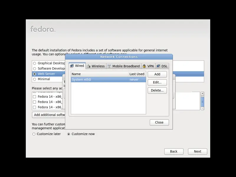Click the Mobile Broadband antenna icon
The height and width of the screenshot is (177, 236).
(x=109, y=66)
